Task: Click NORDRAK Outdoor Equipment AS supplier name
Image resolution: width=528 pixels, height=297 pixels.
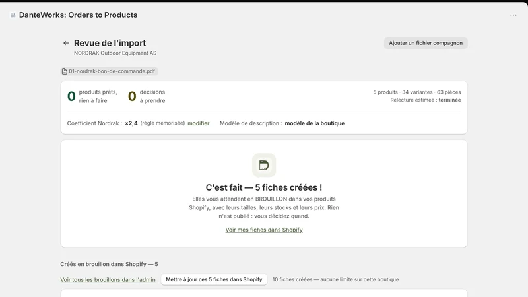Action: [x=115, y=53]
